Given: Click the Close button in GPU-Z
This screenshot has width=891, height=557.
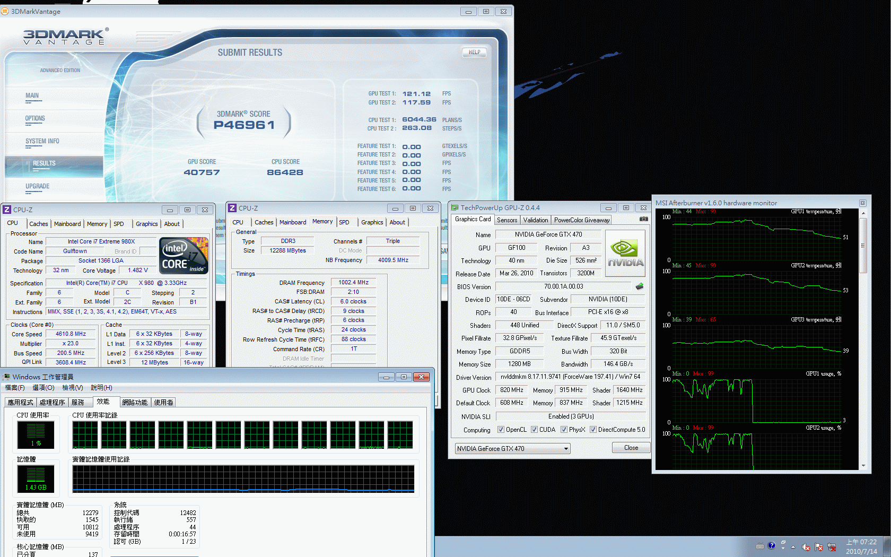Looking at the screenshot, I should pos(631,448).
